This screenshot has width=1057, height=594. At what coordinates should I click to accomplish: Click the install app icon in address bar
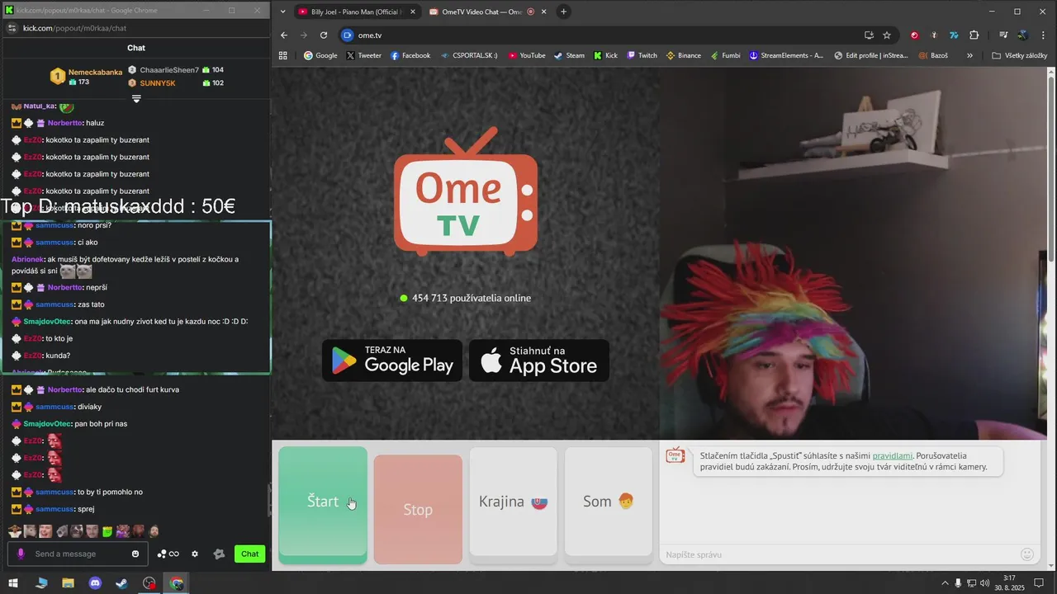[869, 35]
